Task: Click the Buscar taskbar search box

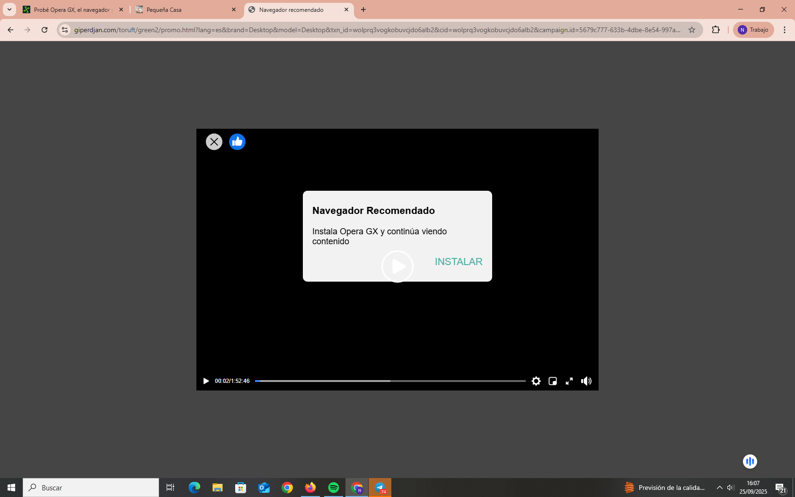Action: (x=91, y=488)
